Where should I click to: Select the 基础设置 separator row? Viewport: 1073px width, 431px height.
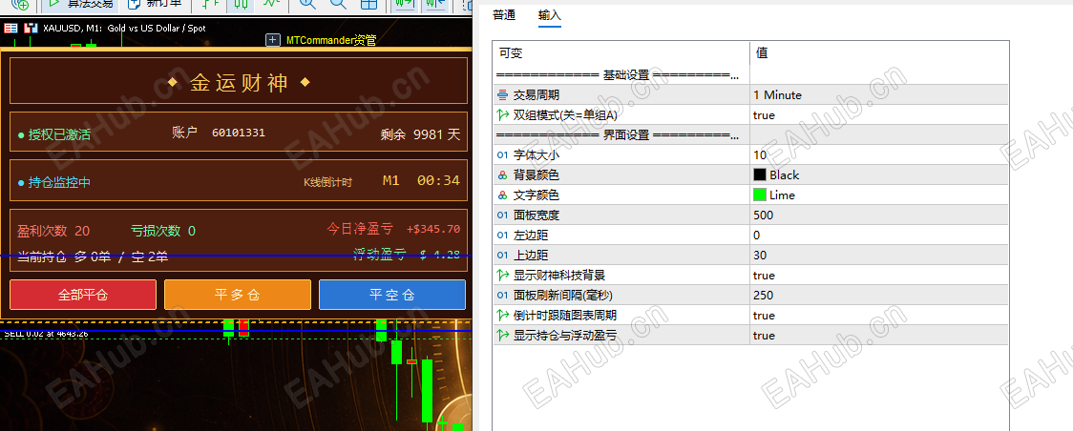750,74
